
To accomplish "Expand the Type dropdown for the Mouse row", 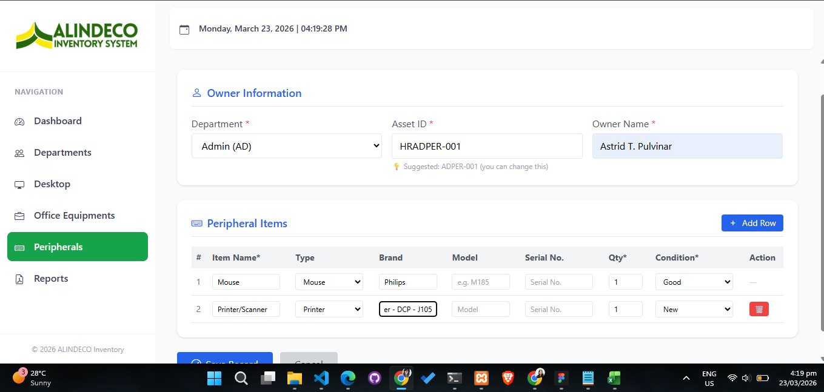I will pyautogui.click(x=329, y=282).
